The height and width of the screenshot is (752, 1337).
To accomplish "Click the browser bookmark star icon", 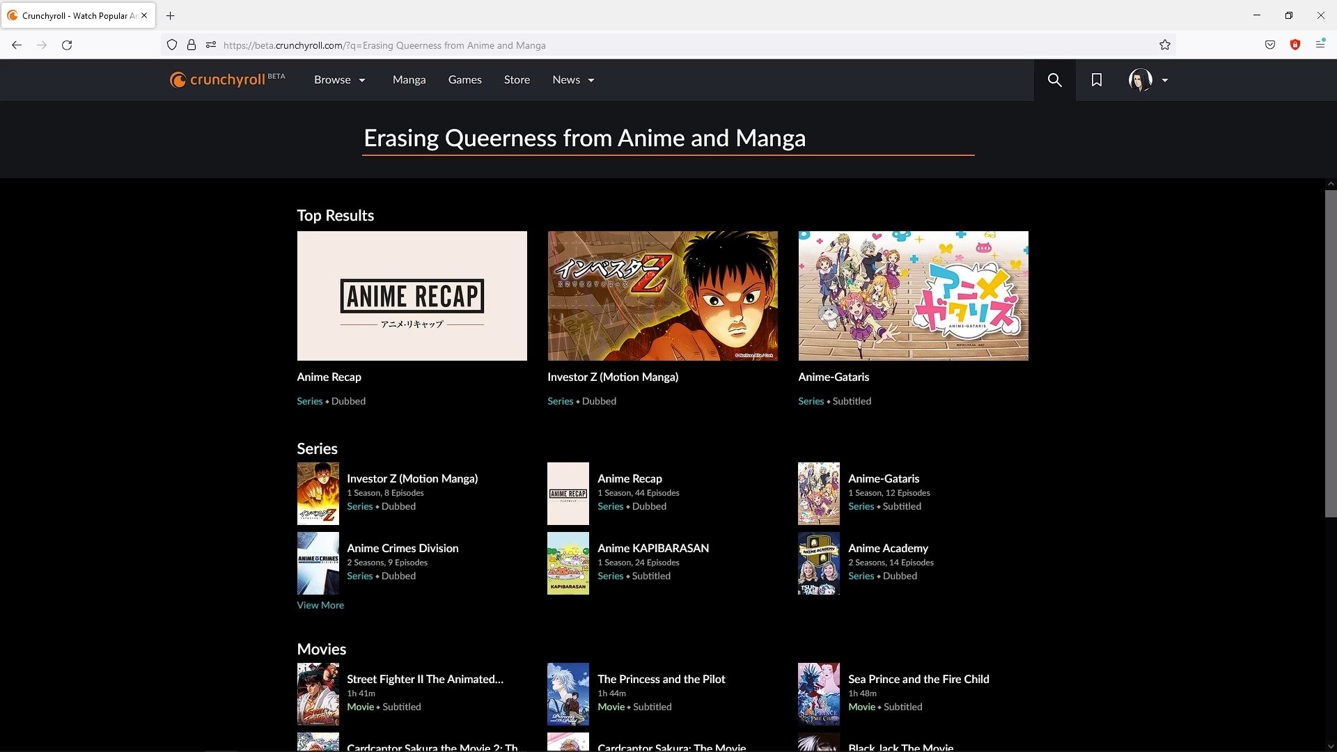I will point(1164,45).
